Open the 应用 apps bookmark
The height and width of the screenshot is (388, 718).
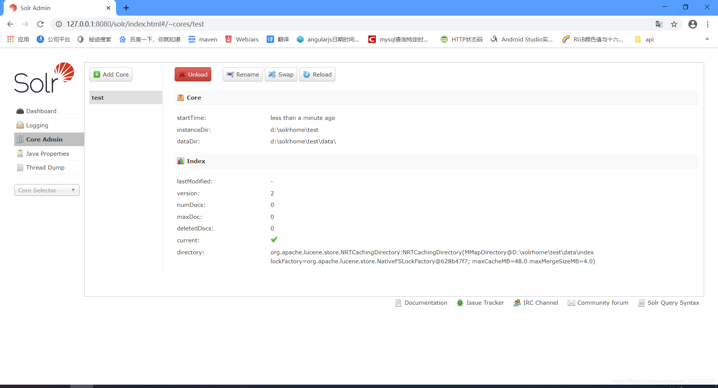(x=18, y=39)
